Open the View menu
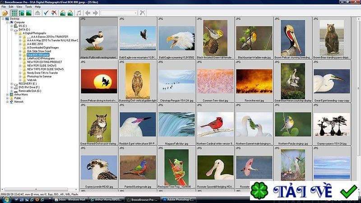The height and width of the screenshot is (203, 361). click(19, 7)
